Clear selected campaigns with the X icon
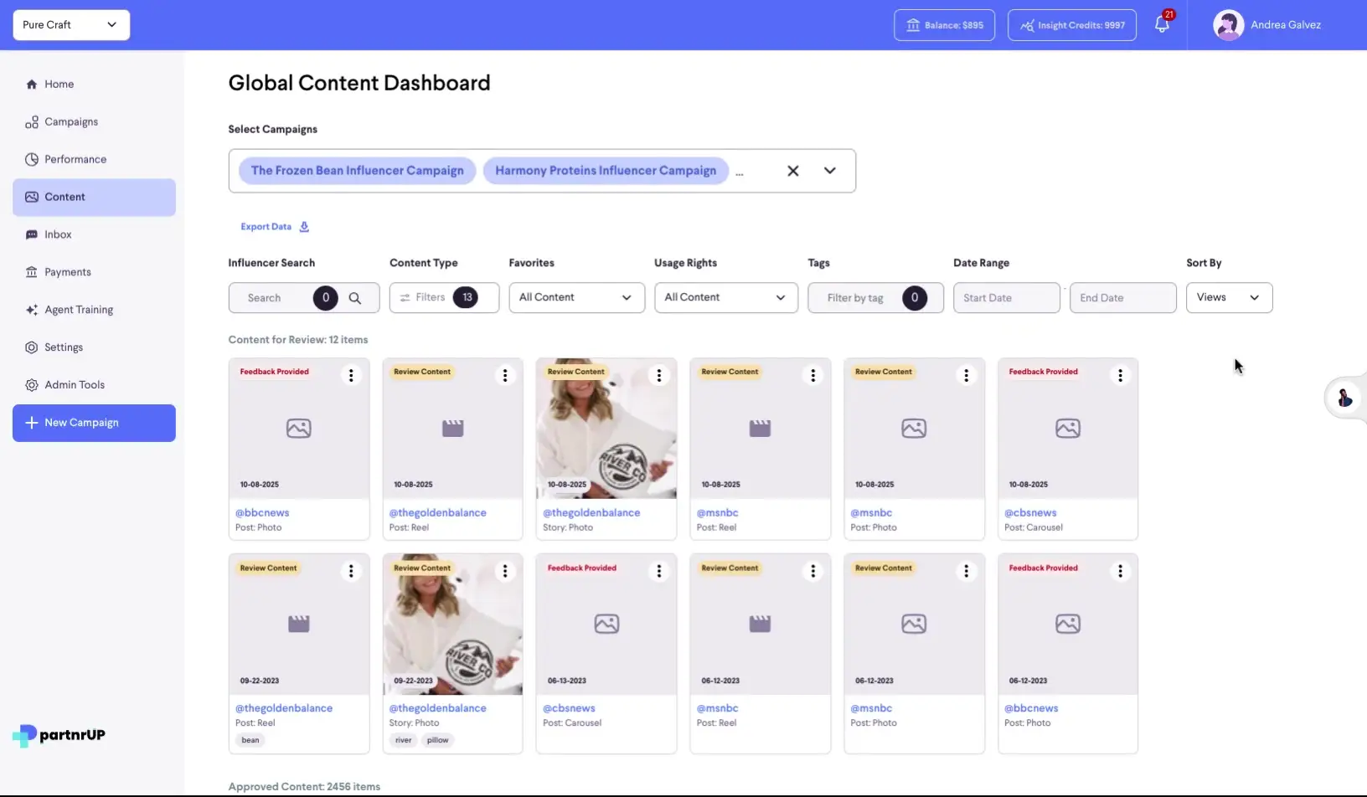 tap(792, 171)
